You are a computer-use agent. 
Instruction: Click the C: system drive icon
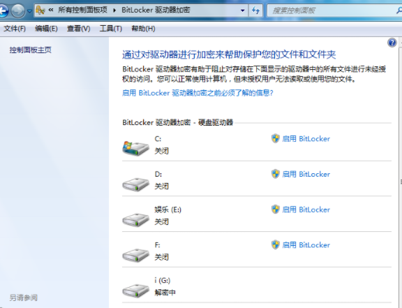click(x=135, y=148)
